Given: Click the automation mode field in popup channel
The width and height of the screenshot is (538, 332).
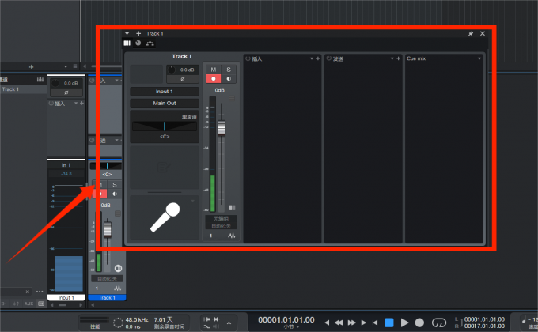Looking at the screenshot, I should [x=221, y=226].
